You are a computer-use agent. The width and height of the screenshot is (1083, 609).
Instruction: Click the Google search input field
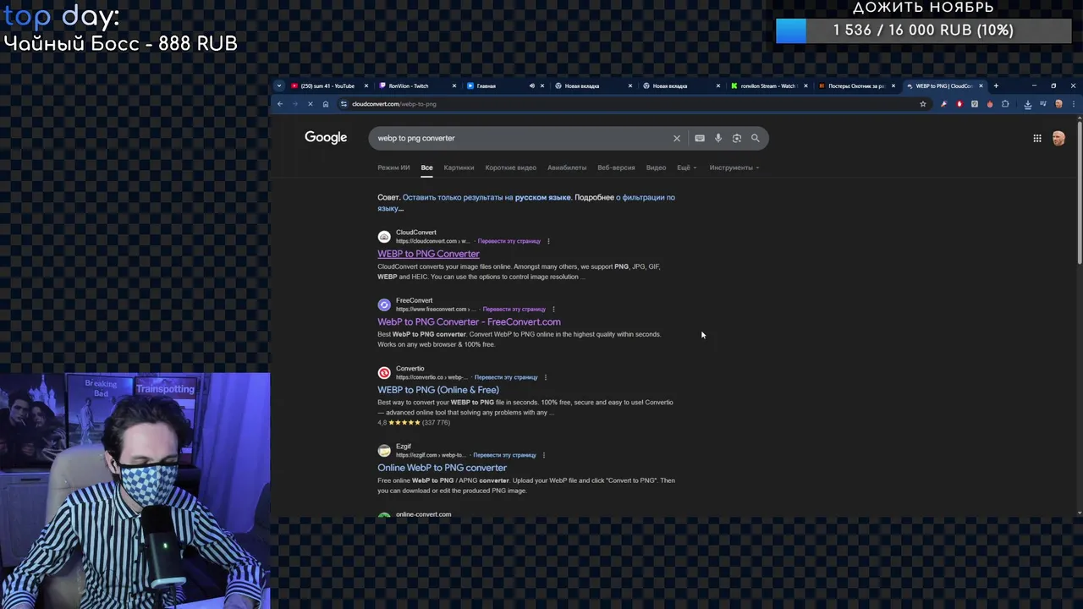click(x=520, y=138)
